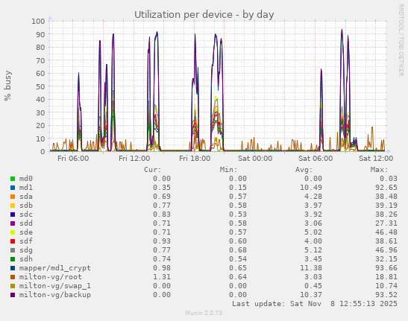Click the 'Fri 18:00' x-axis label
The image size is (408, 321).
[x=195, y=159]
